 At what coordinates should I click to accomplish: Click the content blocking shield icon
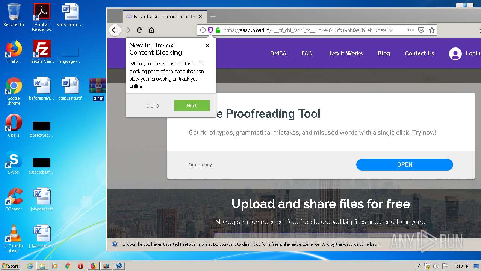coord(210,30)
